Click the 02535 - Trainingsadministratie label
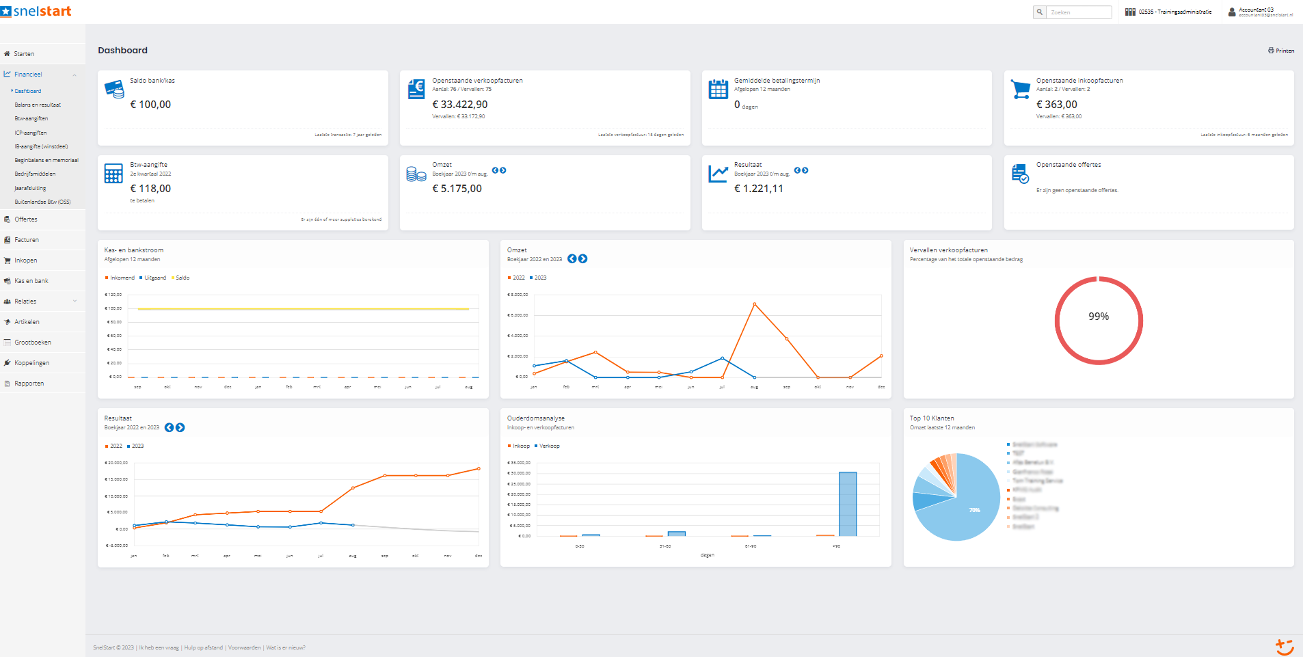This screenshot has height=657, width=1303. pos(1175,12)
